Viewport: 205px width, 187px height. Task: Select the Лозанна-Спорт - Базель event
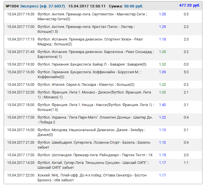pyautogui.click(x=94, y=145)
